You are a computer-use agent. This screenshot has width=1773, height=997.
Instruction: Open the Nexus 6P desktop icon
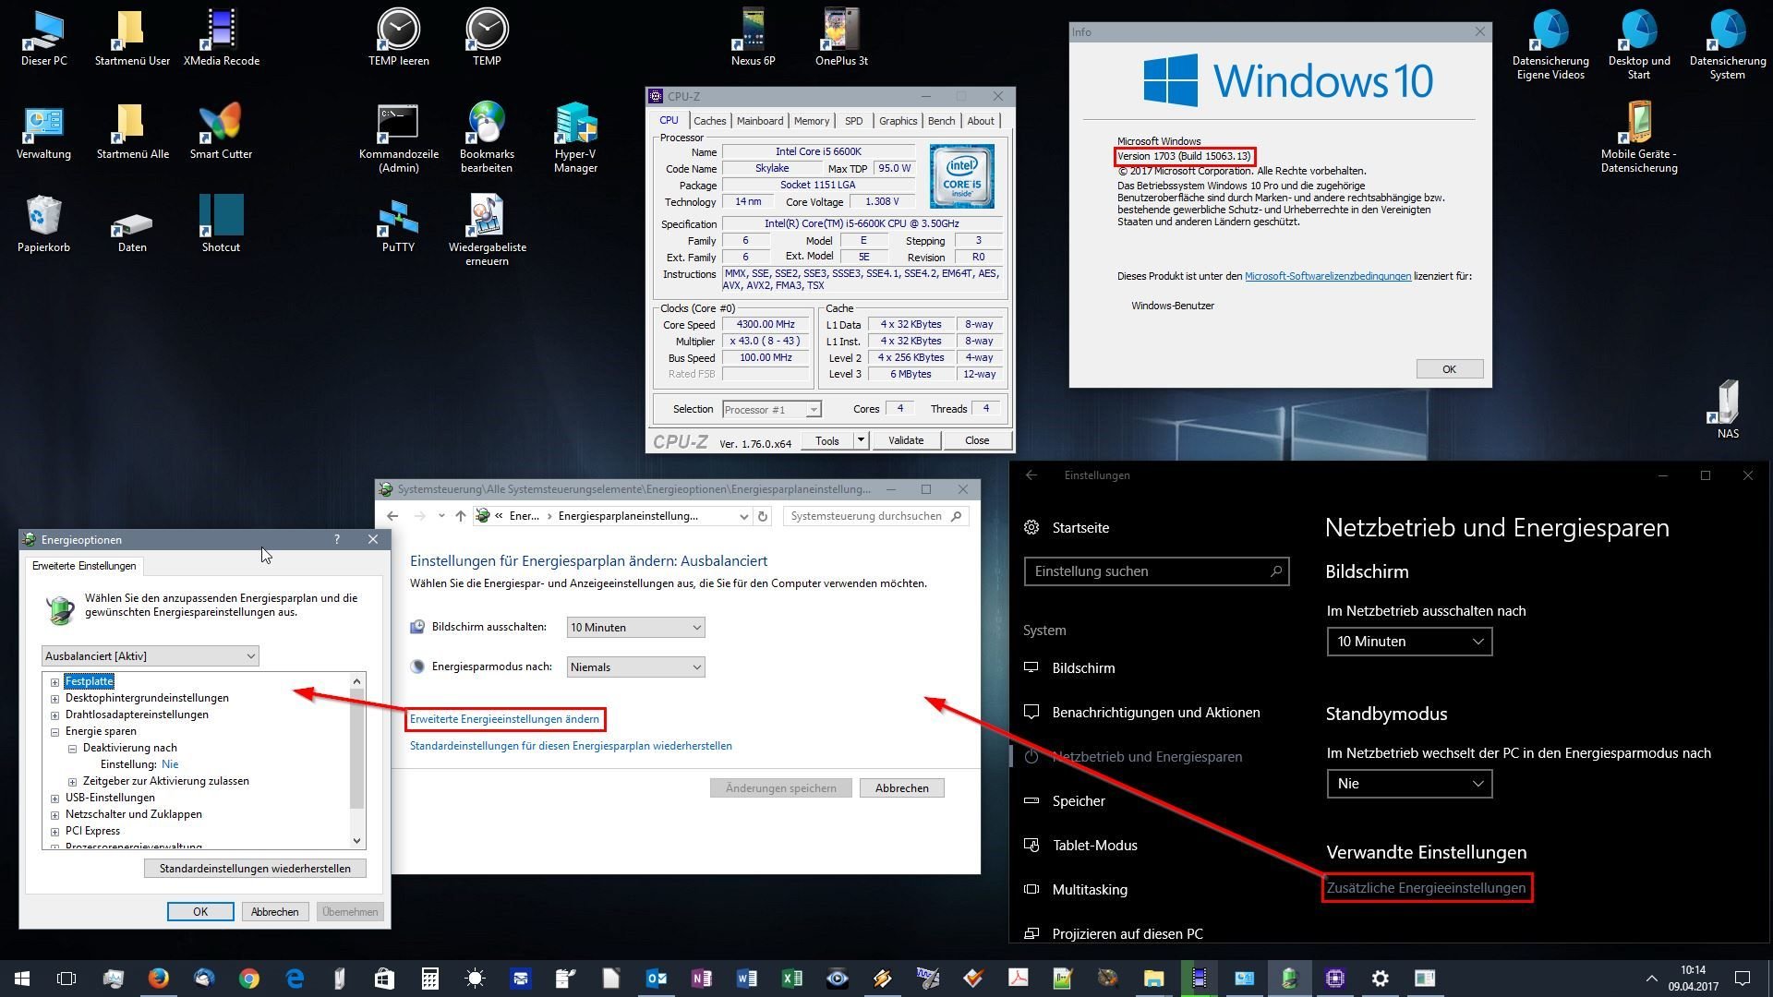coord(753,38)
